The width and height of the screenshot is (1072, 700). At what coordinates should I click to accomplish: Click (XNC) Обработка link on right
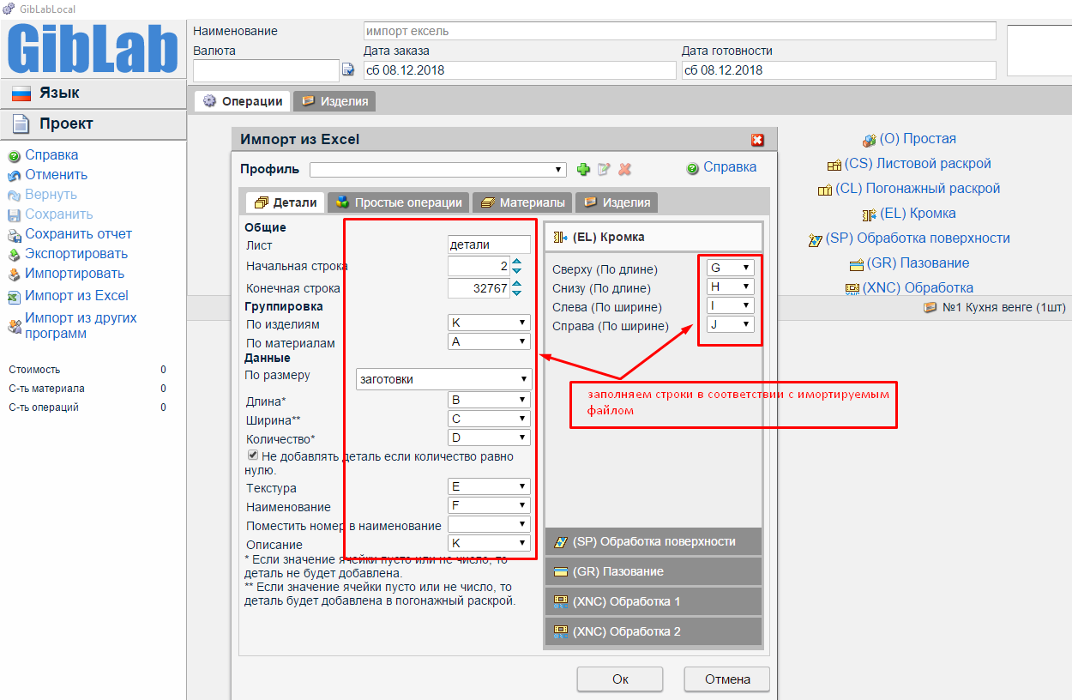pyautogui.click(x=918, y=288)
